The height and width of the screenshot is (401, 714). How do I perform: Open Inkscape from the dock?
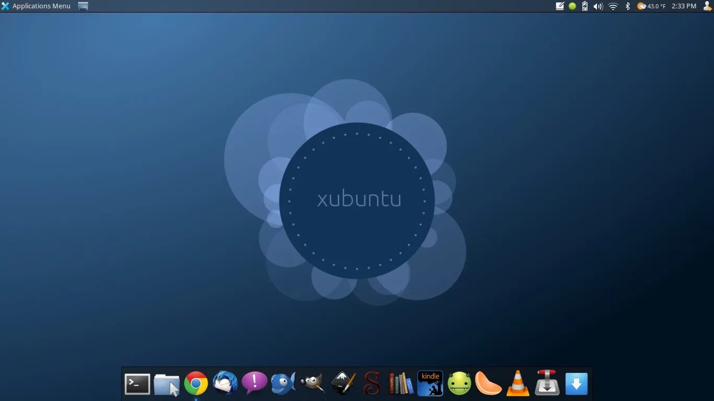pos(343,383)
